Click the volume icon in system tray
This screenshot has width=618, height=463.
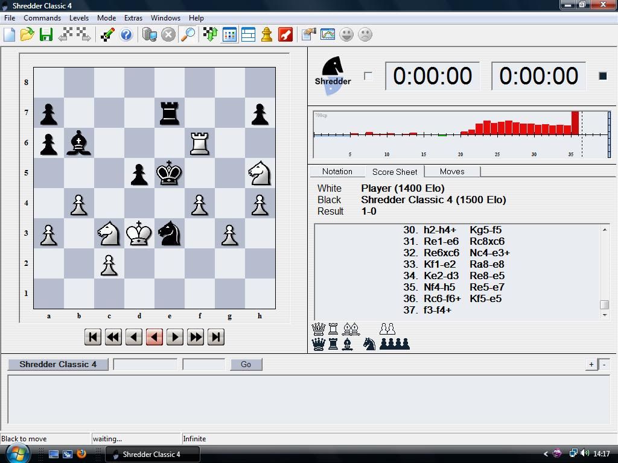pyautogui.click(x=585, y=453)
